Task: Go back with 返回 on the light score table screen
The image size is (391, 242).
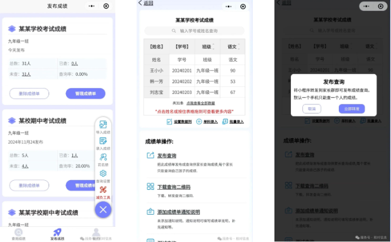Action: pyautogui.click(x=146, y=3)
